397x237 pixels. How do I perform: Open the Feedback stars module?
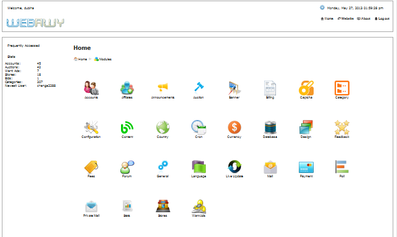(342, 129)
